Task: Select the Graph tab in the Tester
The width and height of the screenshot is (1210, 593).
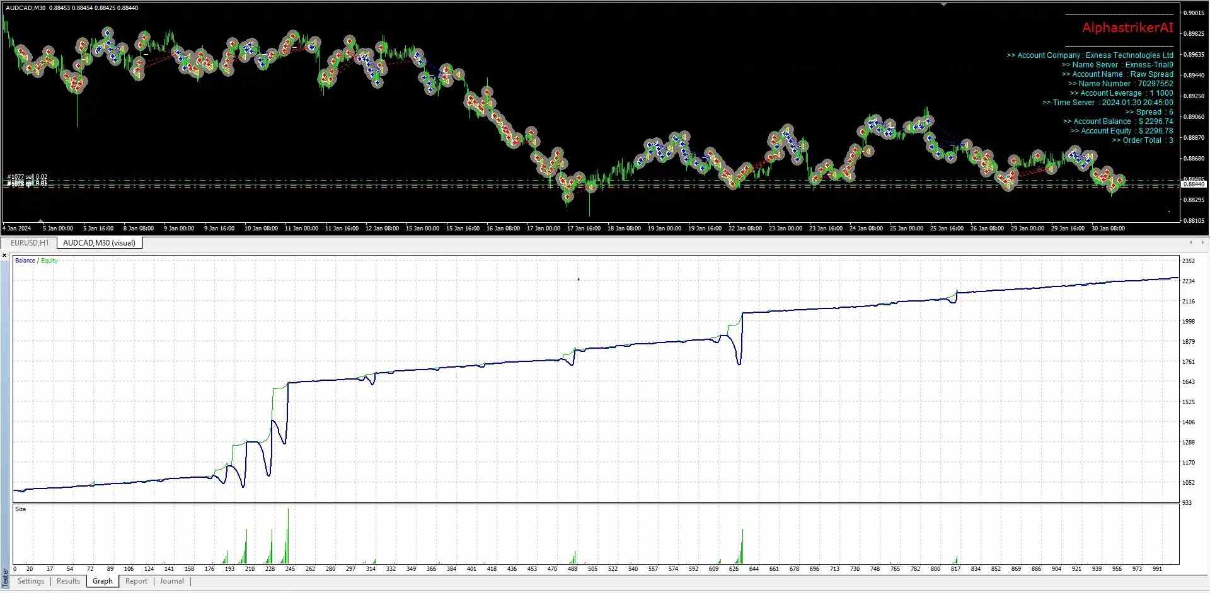Action: coord(103,581)
